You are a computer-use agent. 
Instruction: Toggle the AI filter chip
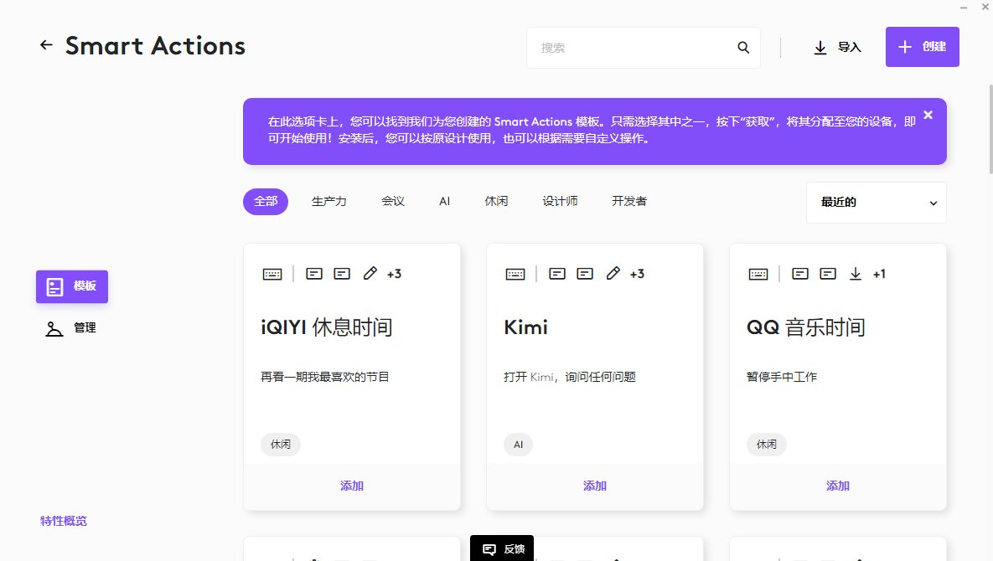[x=444, y=202]
